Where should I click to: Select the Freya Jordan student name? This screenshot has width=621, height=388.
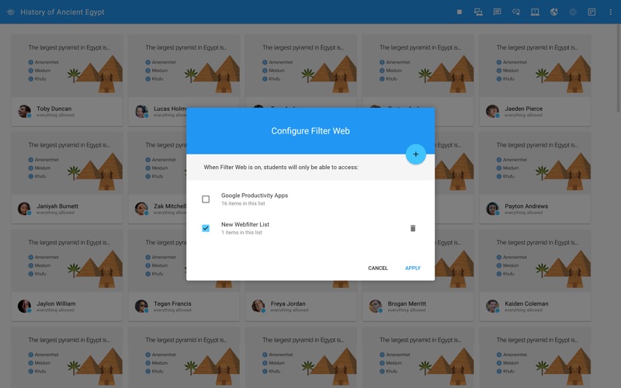[x=288, y=303]
